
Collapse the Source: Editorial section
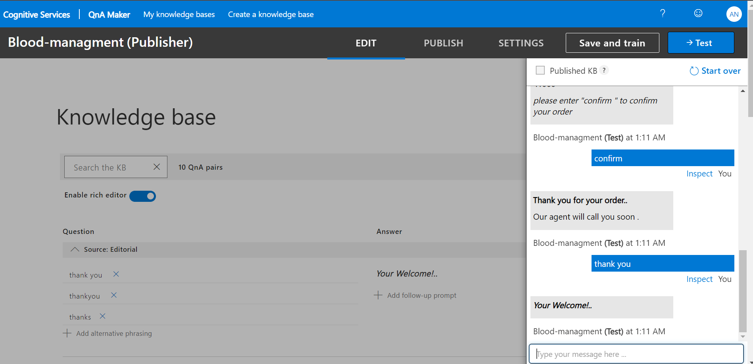tap(75, 249)
